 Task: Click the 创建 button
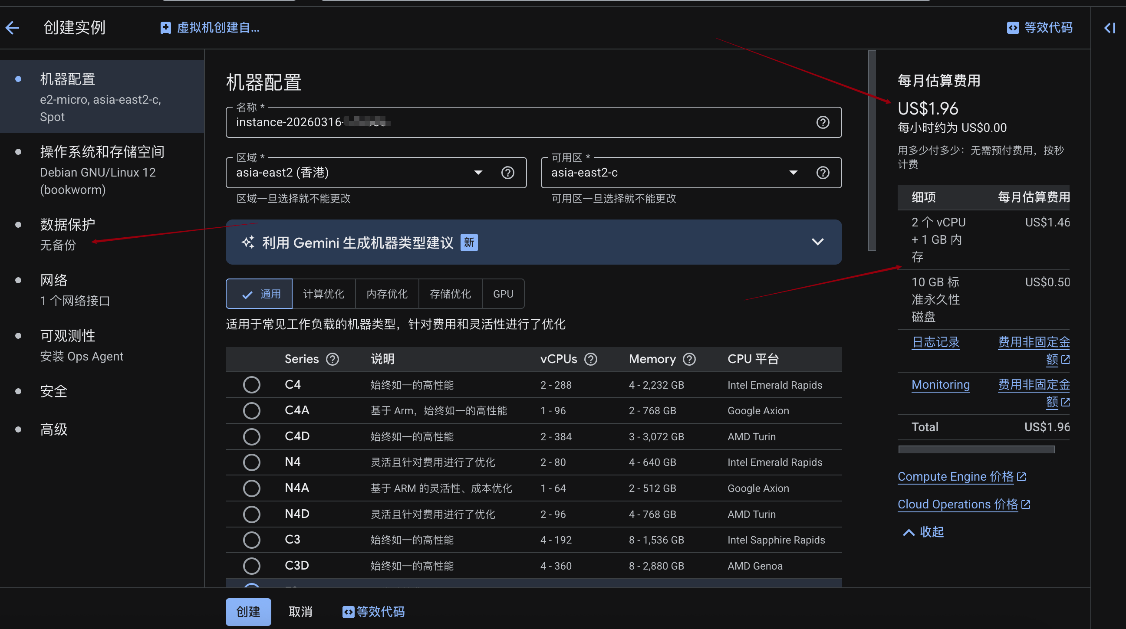click(248, 612)
